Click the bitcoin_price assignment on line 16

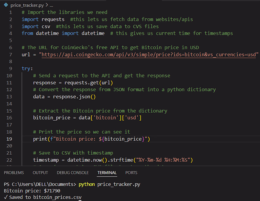tap(87, 118)
